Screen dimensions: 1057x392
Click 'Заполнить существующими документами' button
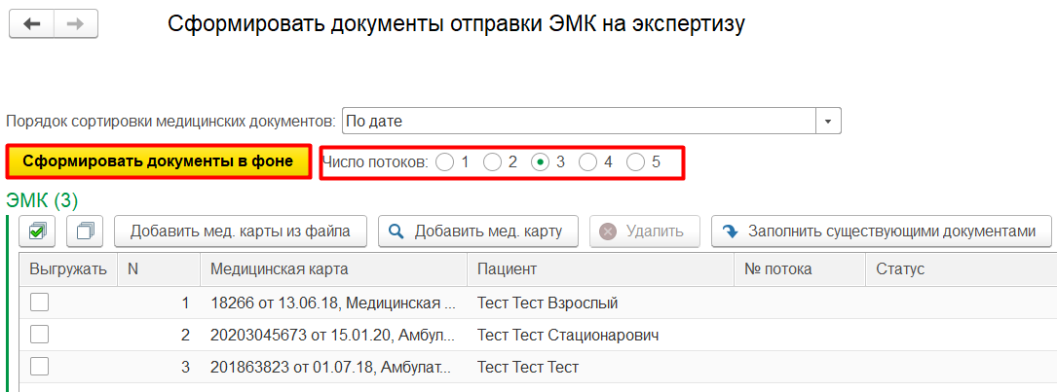pos(881,232)
